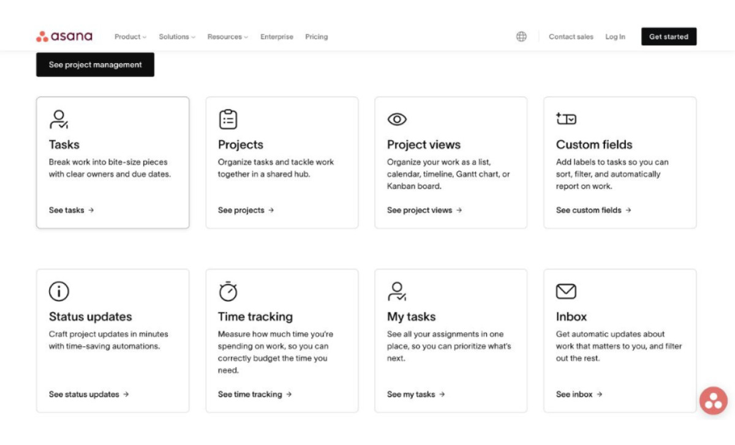Click the Asana logo
This screenshot has height=445, width=735.
pyautogui.click(x=64, y=36)
